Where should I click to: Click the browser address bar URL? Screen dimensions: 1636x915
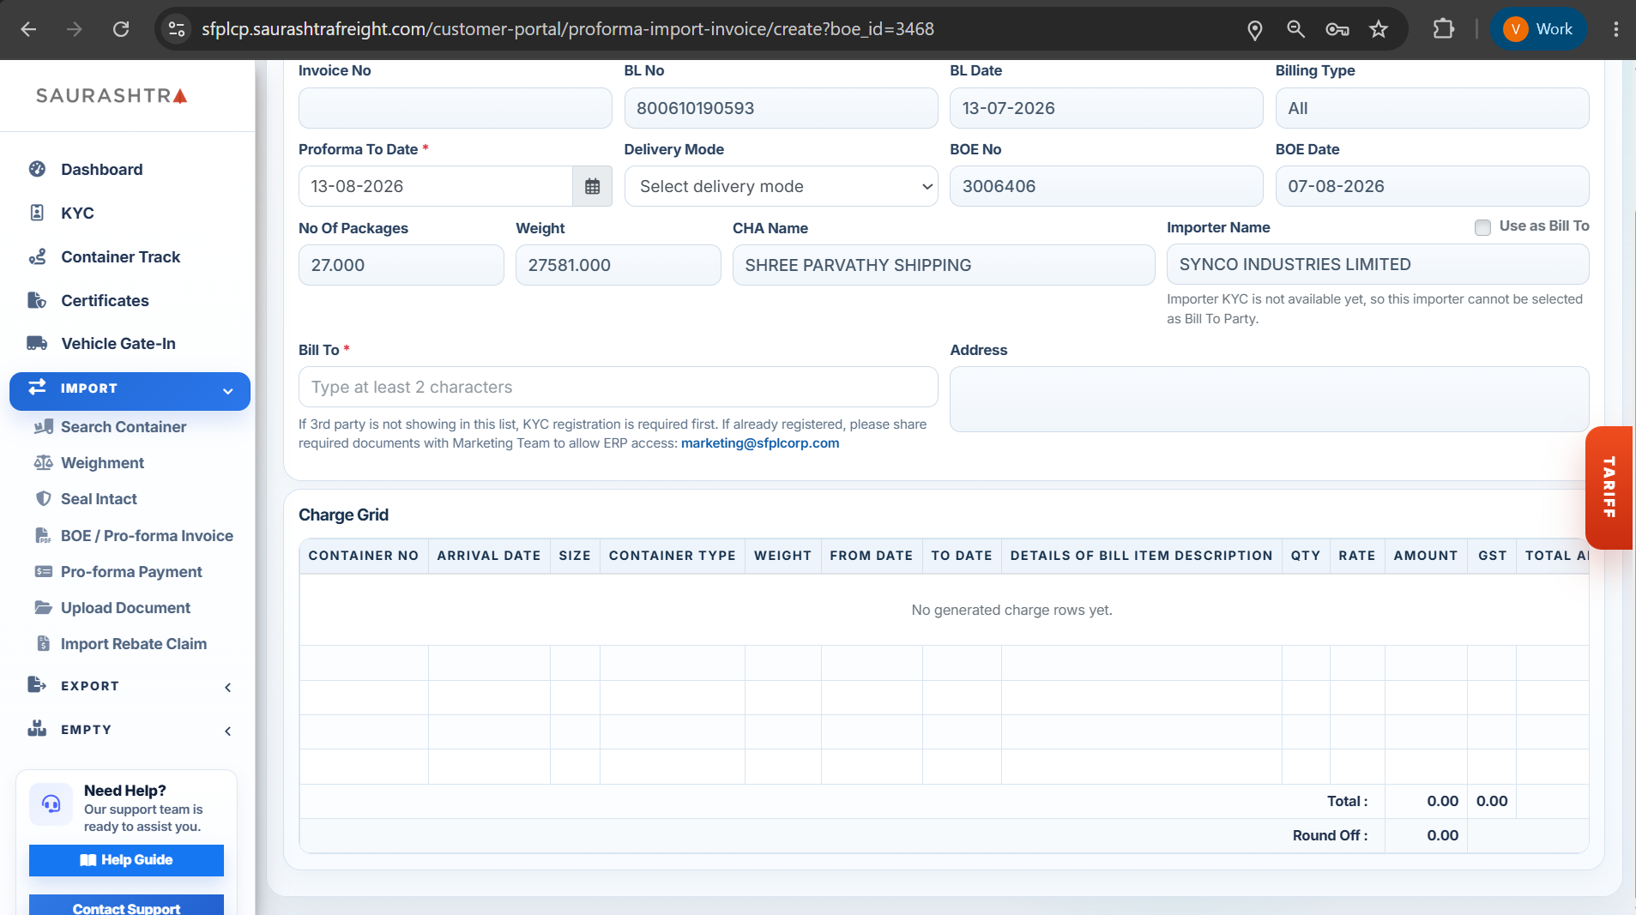[567, 29]
